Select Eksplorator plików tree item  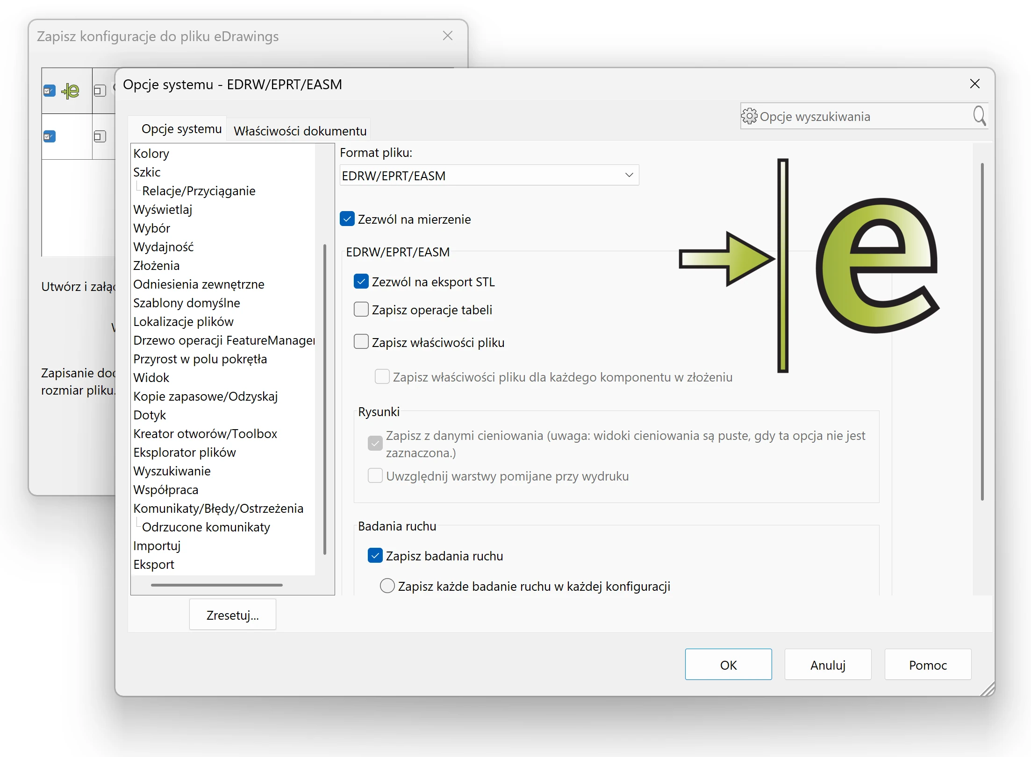pos(185,453)
